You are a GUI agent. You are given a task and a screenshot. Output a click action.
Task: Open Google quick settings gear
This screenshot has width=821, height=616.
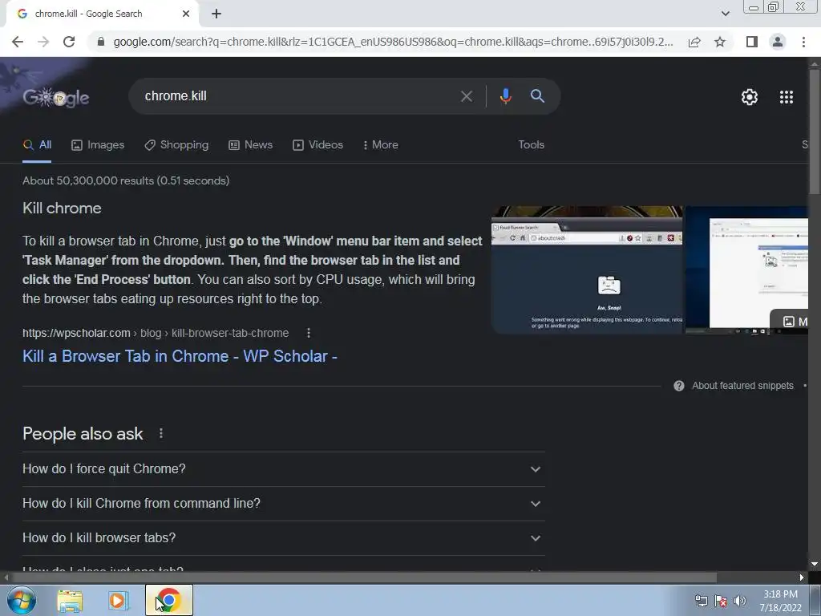750,97
